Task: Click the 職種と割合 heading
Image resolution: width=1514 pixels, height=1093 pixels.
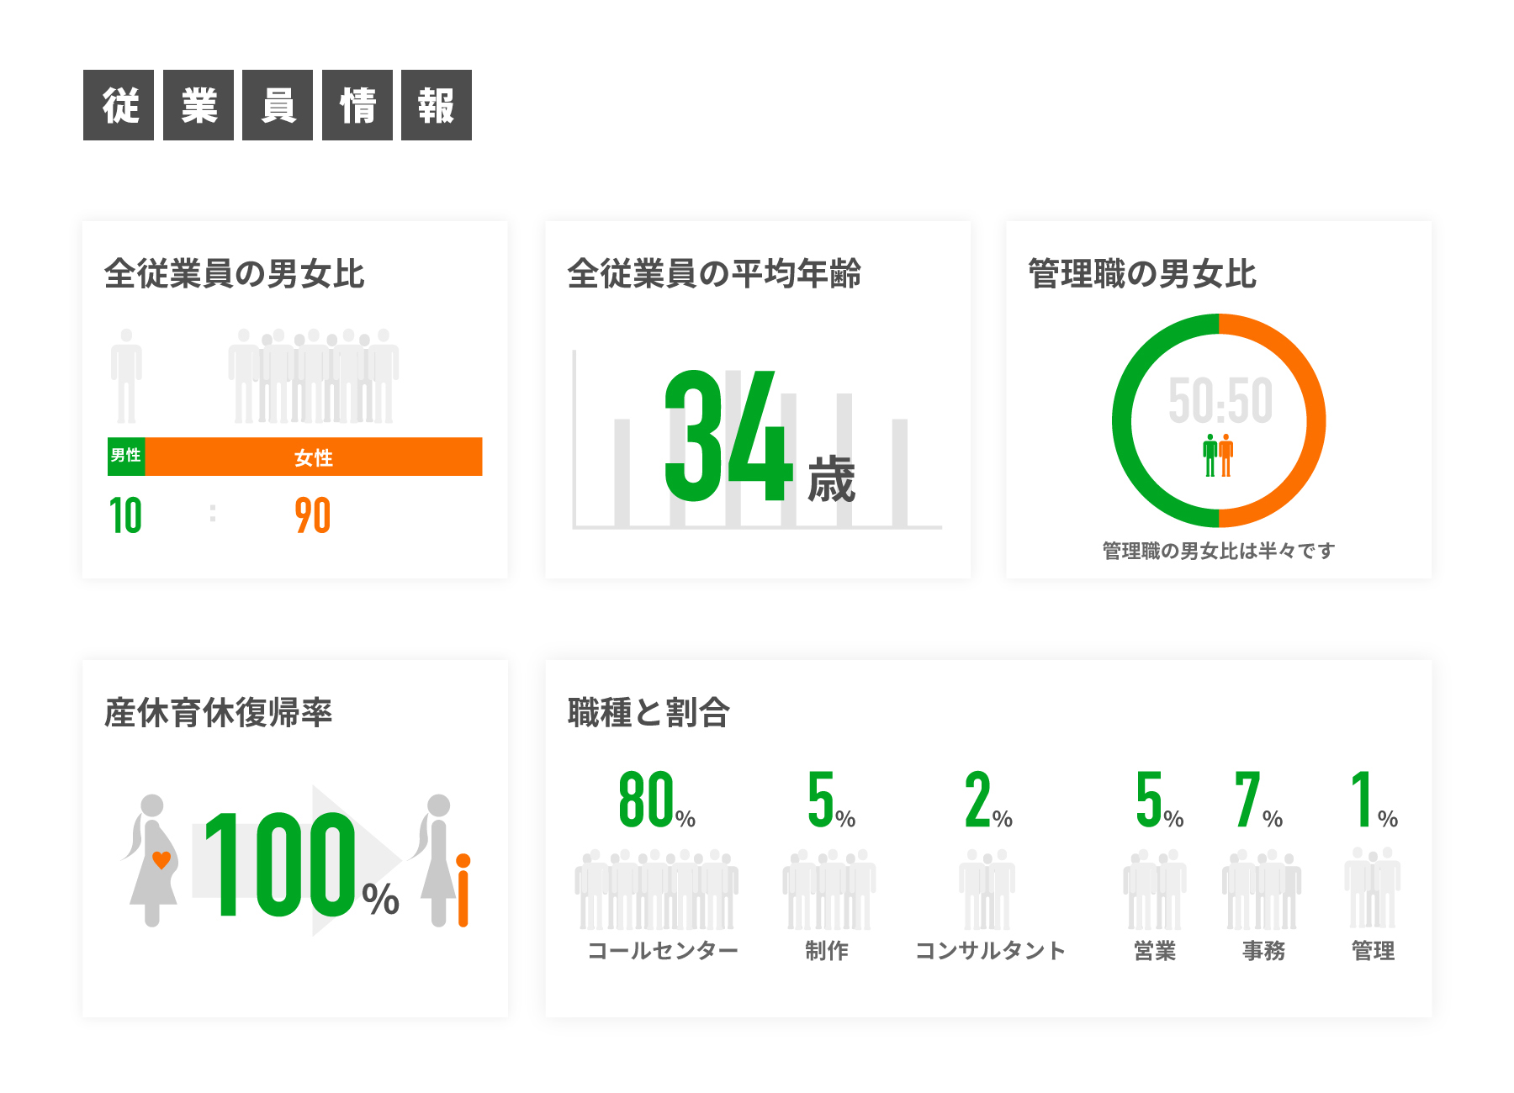Action: point(648,713)
